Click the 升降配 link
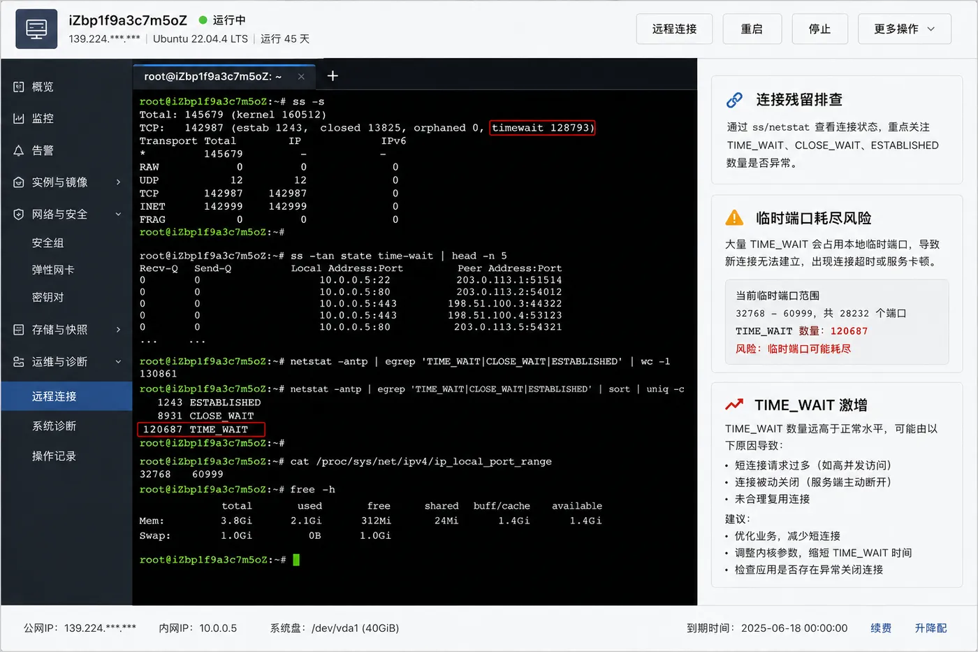Viewport: 978px width, 652px height. [930, 628]
